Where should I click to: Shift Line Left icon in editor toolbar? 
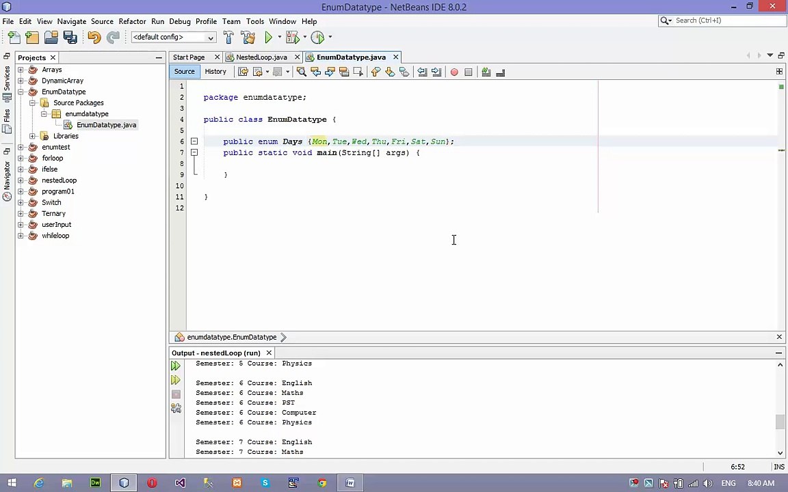click(422, 72)
